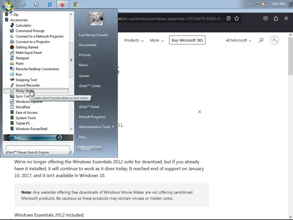Expand the Products dropdown
Screen dimensions: 293x220
tap(134, 40)
